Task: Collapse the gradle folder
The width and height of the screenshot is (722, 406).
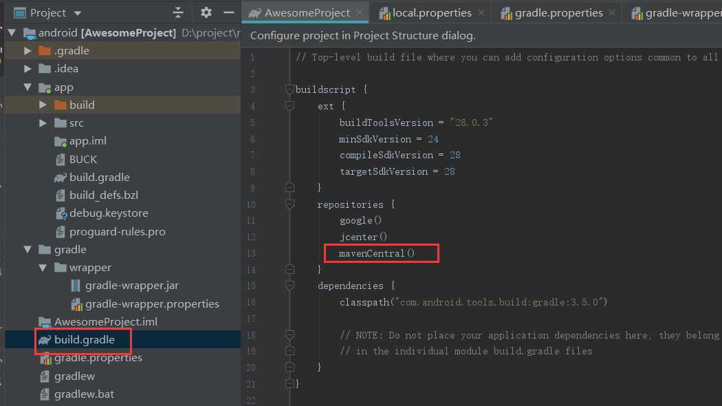Action: pos(28,249)
